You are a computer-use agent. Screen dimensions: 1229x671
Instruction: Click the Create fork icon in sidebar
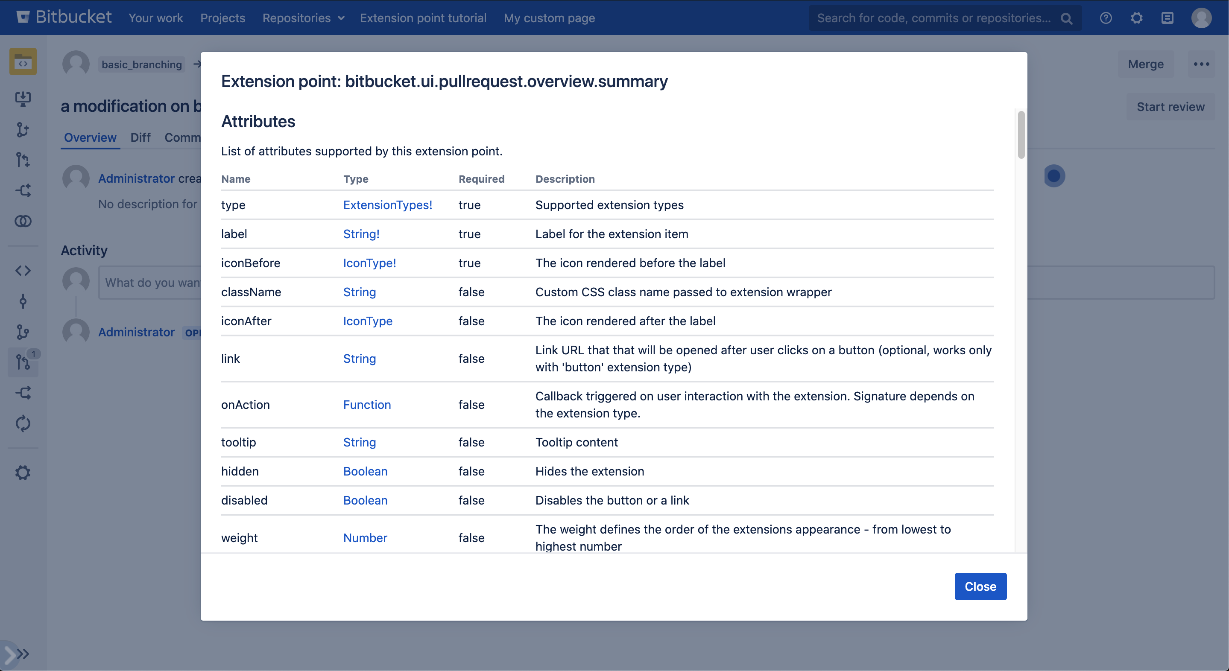pos(23,190)
